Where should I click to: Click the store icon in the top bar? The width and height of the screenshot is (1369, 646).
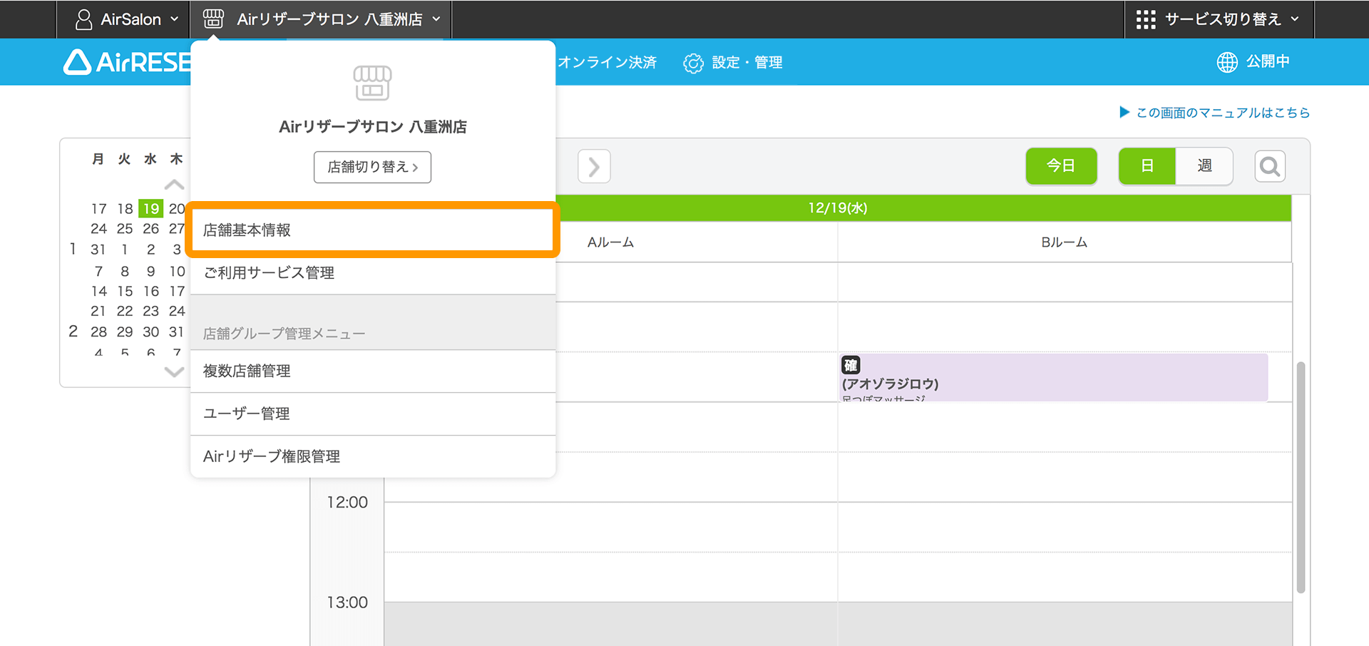213,19
